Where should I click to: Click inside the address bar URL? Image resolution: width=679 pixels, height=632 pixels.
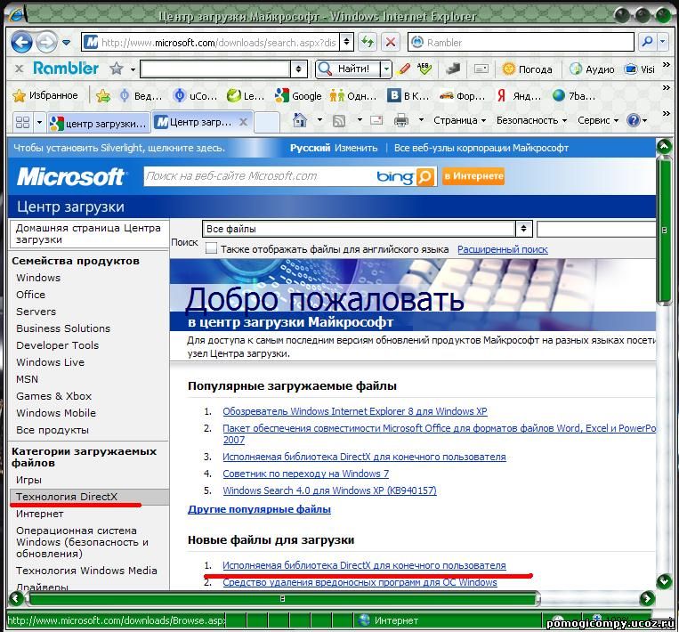pos(219,43)
